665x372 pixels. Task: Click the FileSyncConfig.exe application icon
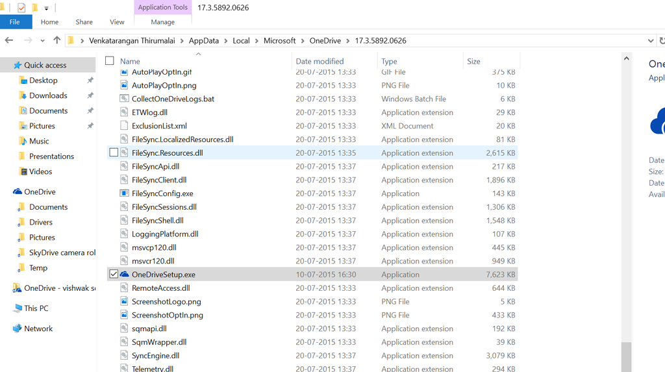124,193
